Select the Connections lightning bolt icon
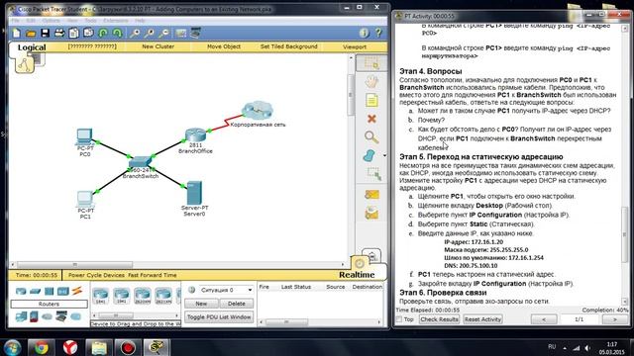 click(x=77, y=291)
